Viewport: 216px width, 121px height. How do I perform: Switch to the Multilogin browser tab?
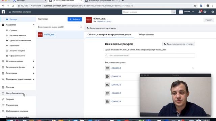tap(30, 1)
